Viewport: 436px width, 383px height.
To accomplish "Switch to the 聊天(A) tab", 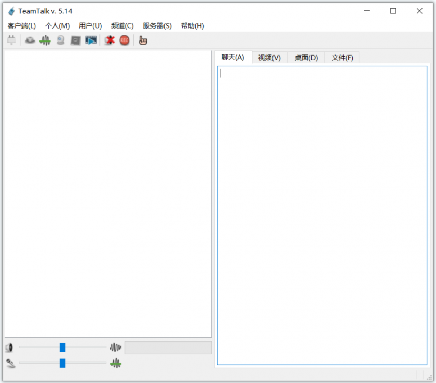I will coord(233,57).
